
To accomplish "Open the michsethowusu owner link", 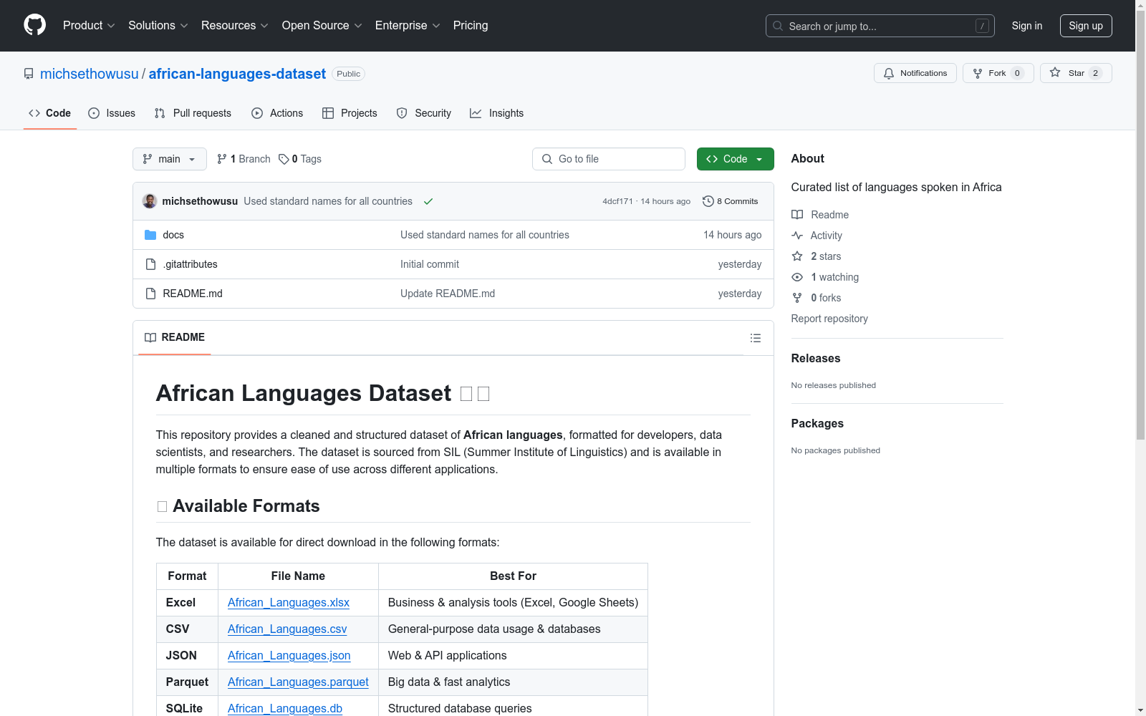I will pyautogui.click(x=90, y=74).
